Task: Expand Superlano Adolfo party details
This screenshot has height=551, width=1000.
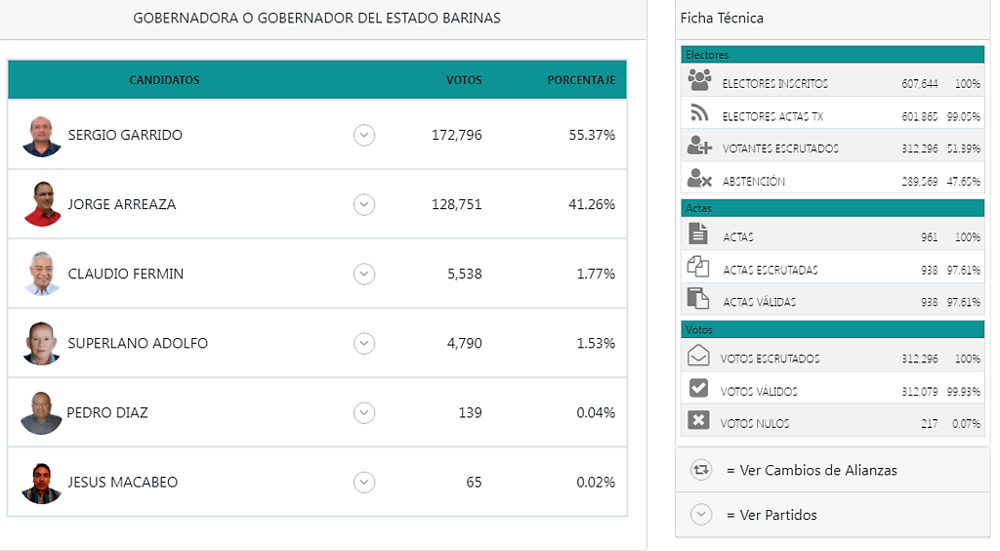Action: pyautogui.click(x=364, y=343)
